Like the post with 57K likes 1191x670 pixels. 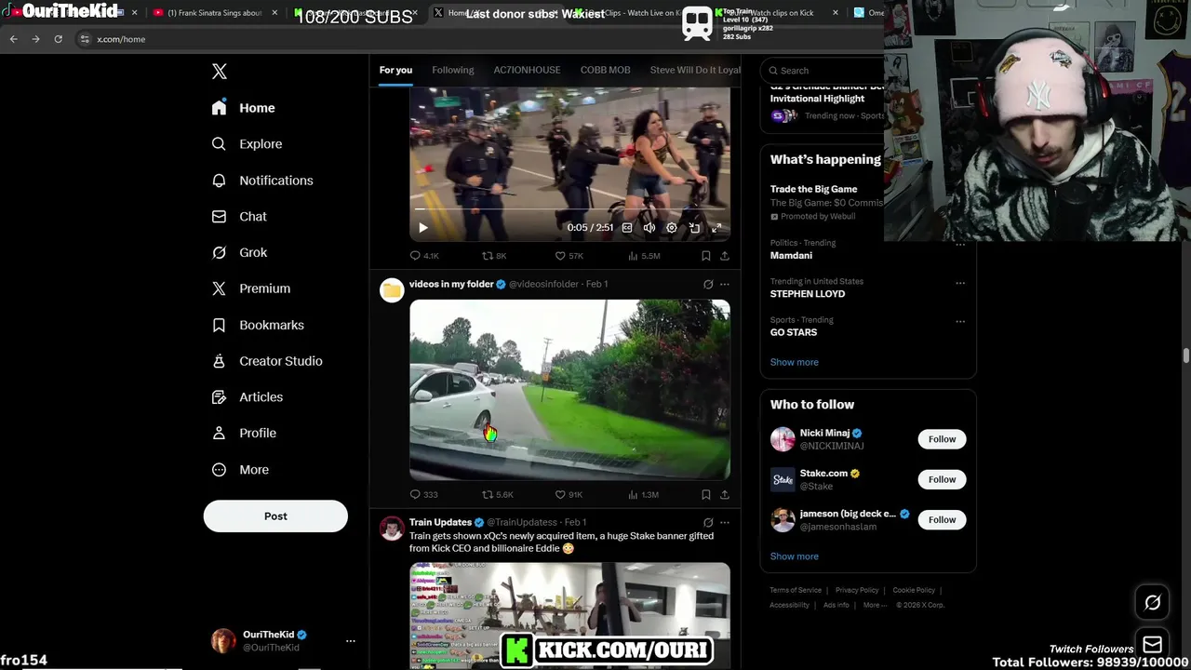pos(569,256)
